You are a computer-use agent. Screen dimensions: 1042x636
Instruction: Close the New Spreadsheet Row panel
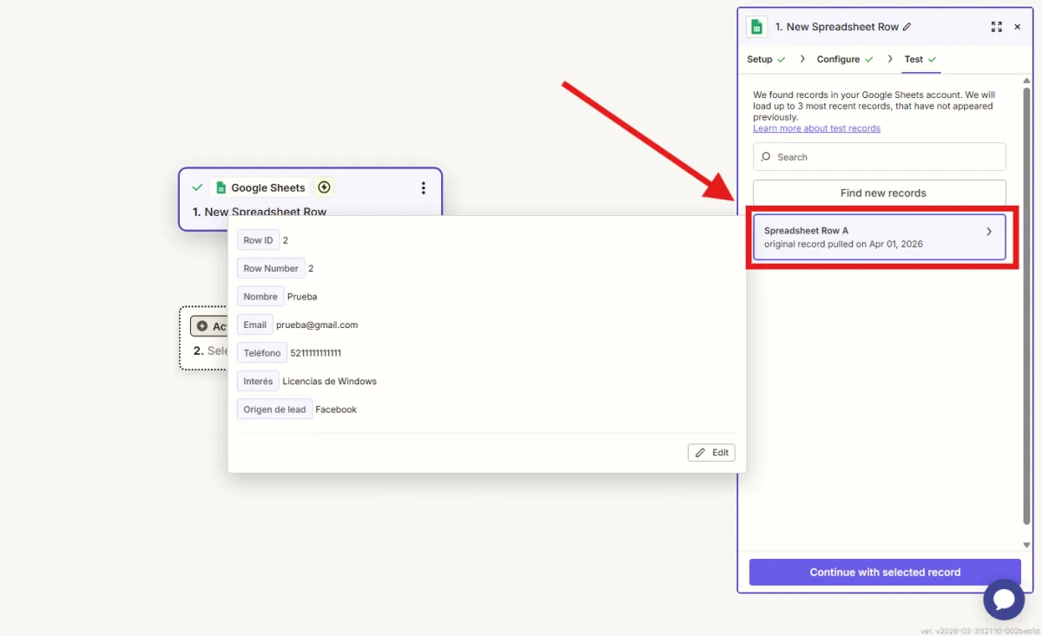point(1018,27)
